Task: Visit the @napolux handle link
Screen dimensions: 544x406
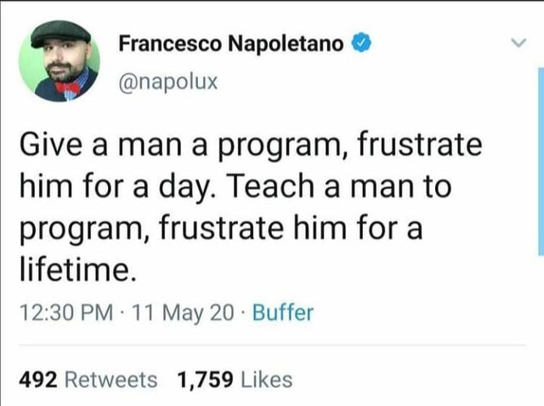Action: click(168, 82)
